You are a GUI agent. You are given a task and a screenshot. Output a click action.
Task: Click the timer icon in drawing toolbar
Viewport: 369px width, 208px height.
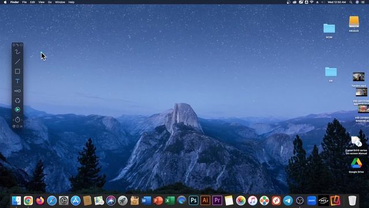17,120
